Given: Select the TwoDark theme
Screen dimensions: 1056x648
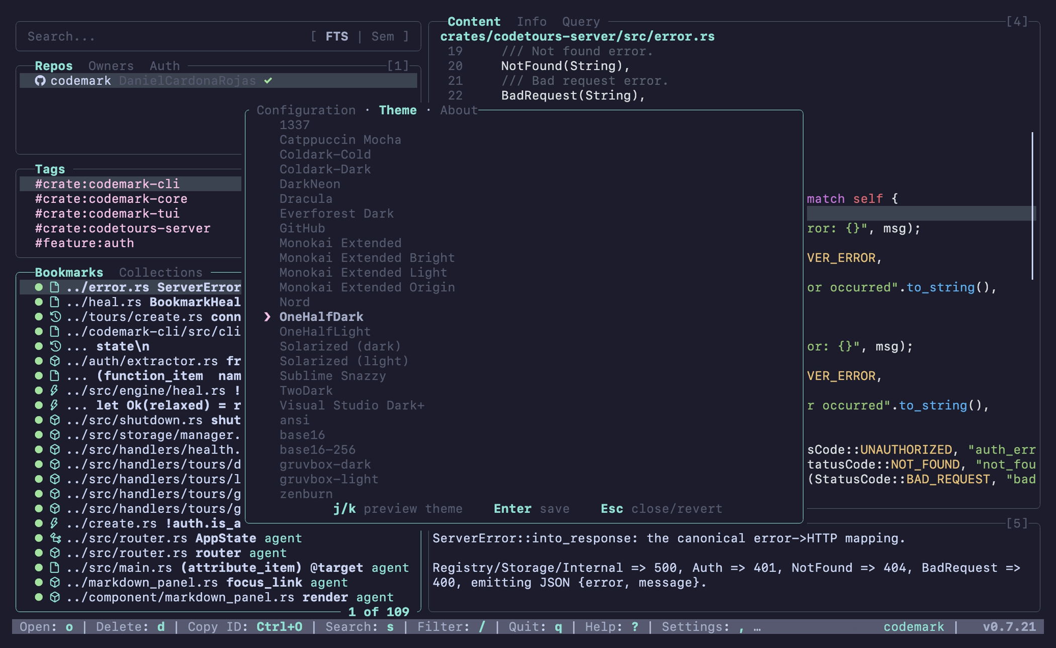Looking at the screenshot, I should 306,390.
